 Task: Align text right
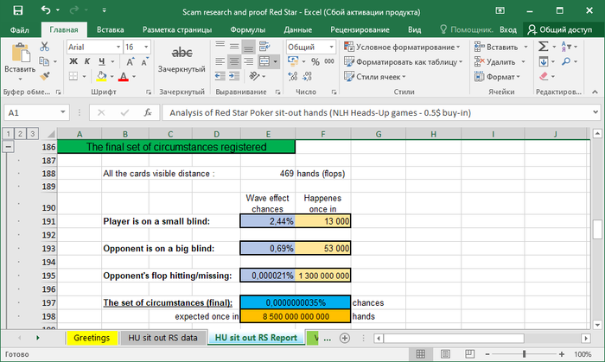(x=249, y=61)
